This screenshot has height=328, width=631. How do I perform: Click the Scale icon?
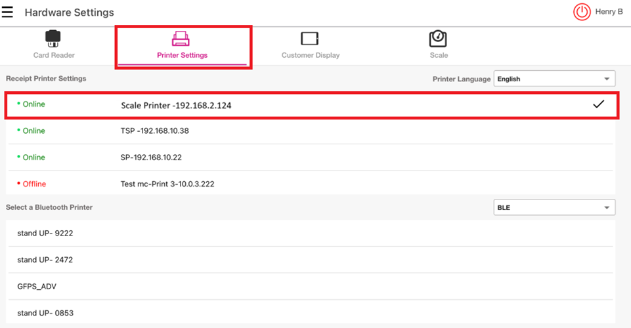tap(438, 38)
